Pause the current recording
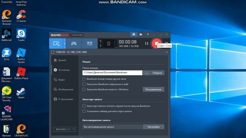Viewport: 246px width, 138px height. [146, 43]
